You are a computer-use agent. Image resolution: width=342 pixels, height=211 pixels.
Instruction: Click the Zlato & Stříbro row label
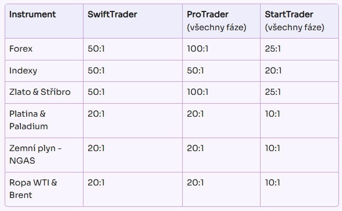click(x=40, y=92)
